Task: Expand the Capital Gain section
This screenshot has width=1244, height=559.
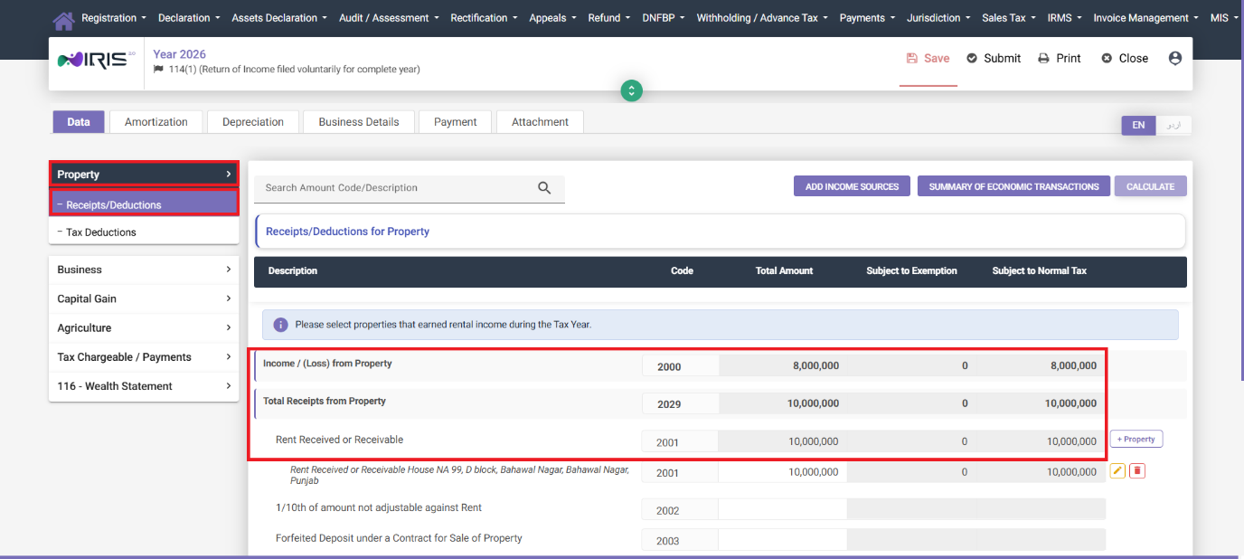Action: coord(144,298)
